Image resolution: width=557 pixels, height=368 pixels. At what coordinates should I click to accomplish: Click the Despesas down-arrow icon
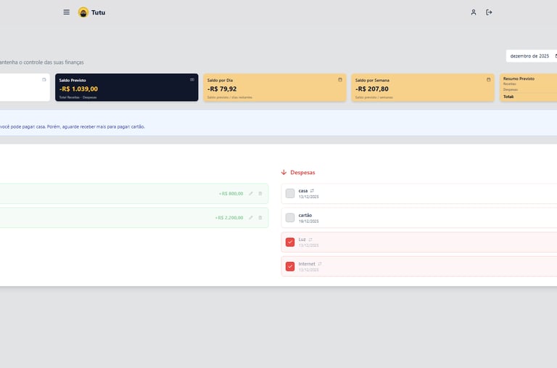pos(284,173)
